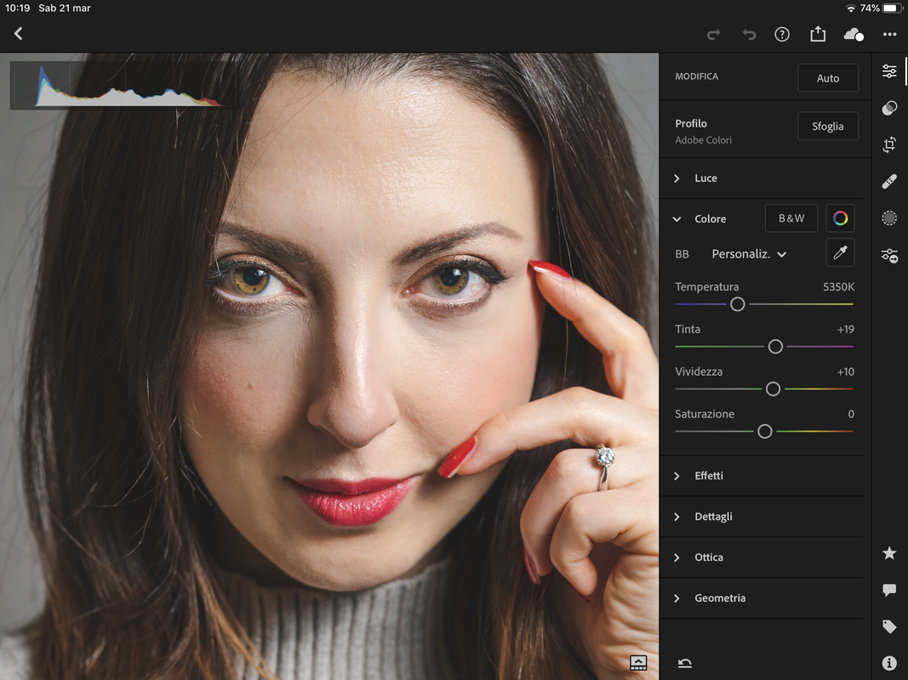The height and width of the screenshot is (680, 908).
Task: Open the share export icon
Action: pos(818,34)
